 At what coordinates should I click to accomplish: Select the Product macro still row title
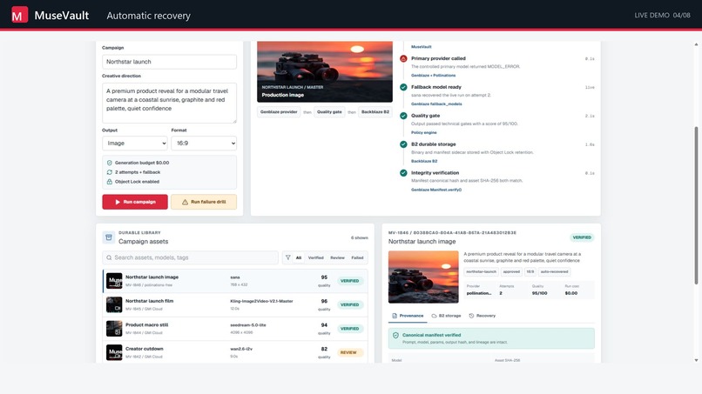147,324
